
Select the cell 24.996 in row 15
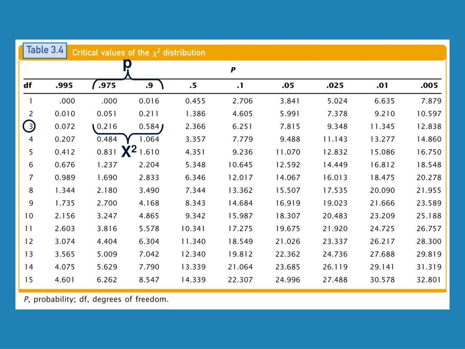click(x=287, y=280)
